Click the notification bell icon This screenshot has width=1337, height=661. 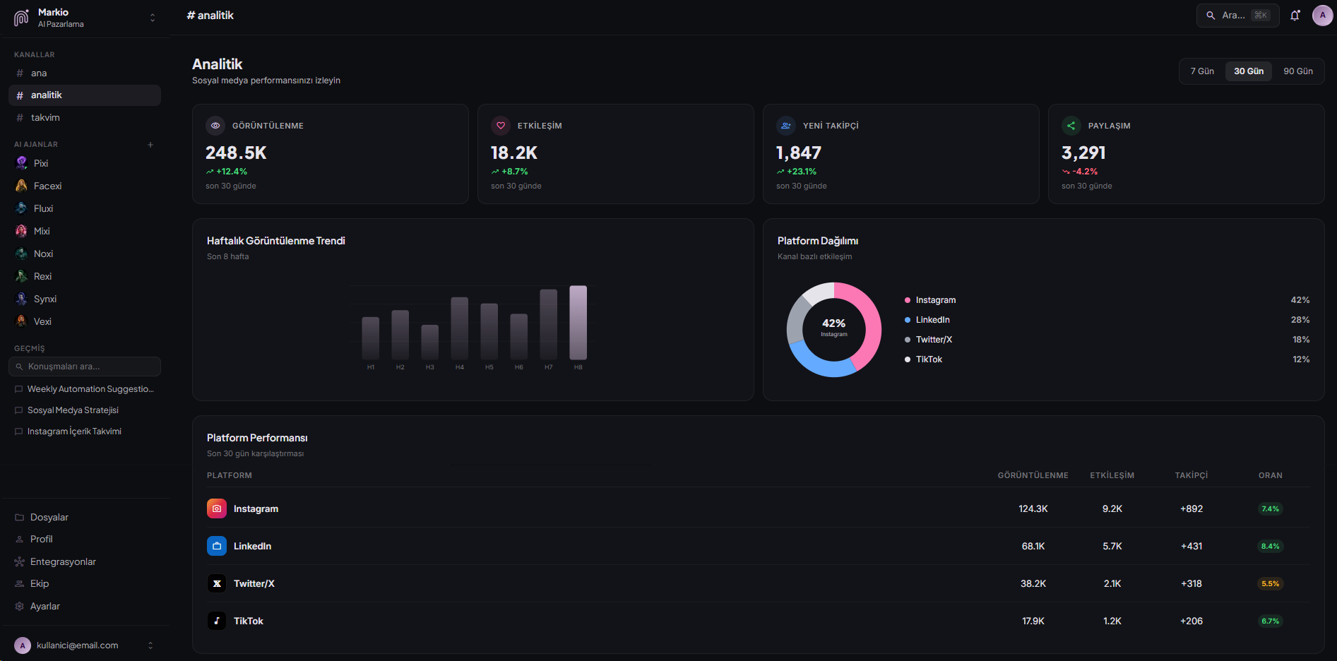pos(1294,15)
